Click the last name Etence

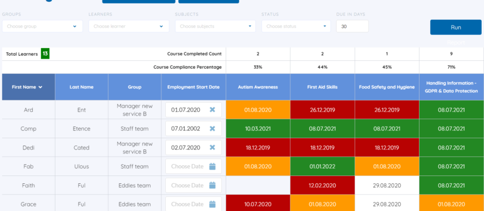(x=82, y=129)
